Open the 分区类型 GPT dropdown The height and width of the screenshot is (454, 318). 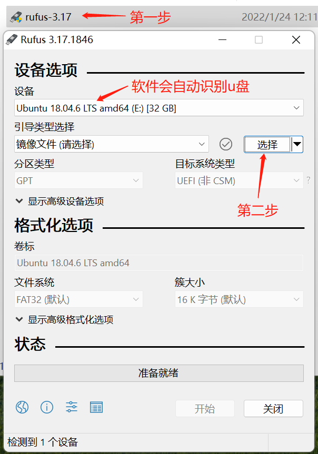click(x=78, y=180)
